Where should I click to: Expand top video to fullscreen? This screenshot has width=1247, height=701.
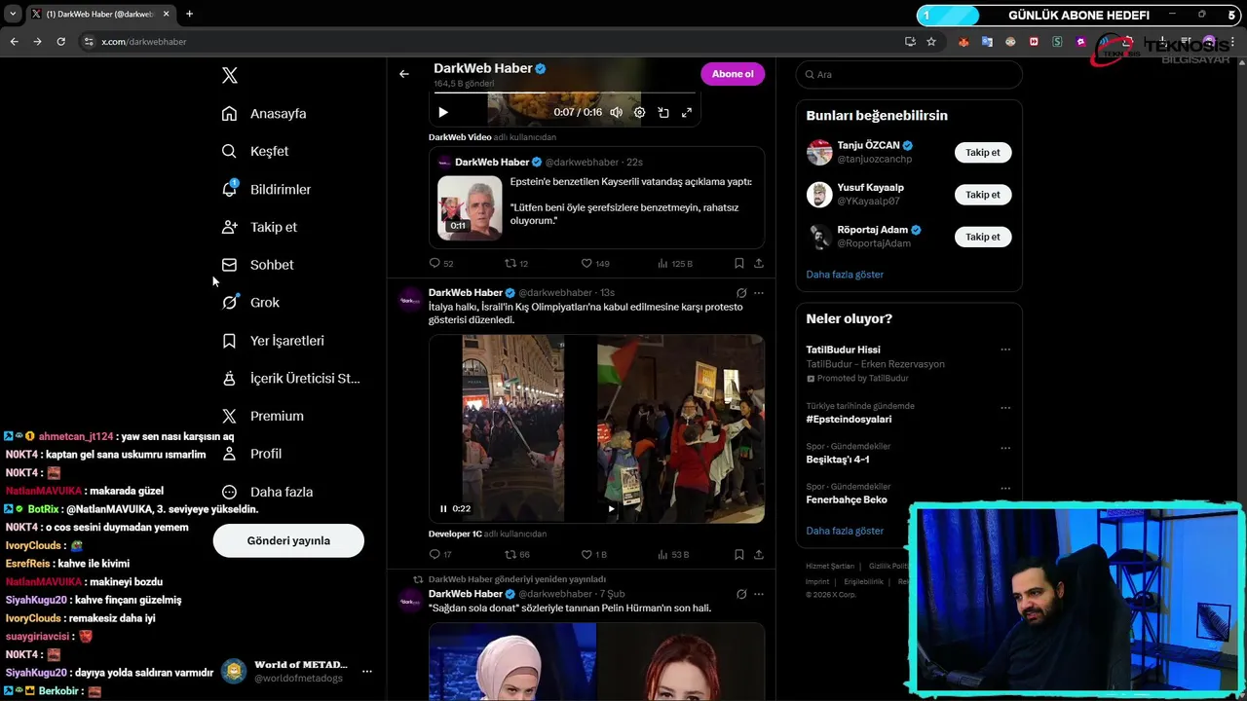point(687,112)
